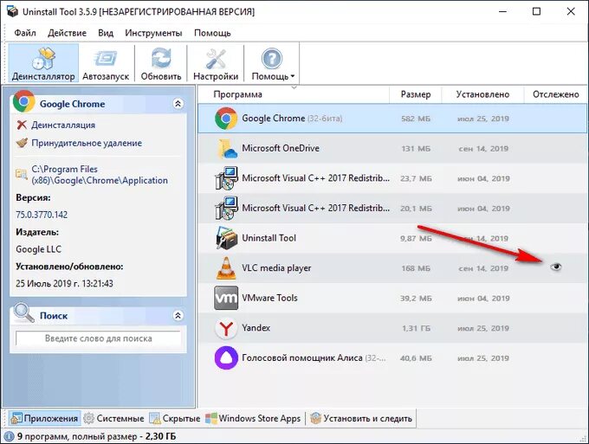This screenshot has width=589, height=444.
Task: Click the red X uninstall icon
Action: [22, 125]
